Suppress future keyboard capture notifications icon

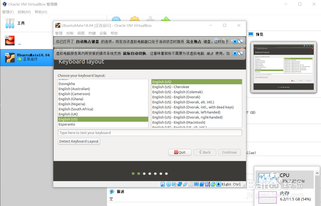(x=241, y=42)
